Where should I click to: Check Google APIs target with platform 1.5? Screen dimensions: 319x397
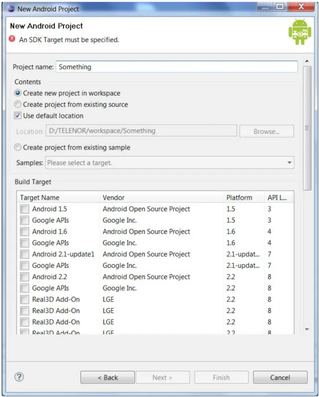coord(25,220)
